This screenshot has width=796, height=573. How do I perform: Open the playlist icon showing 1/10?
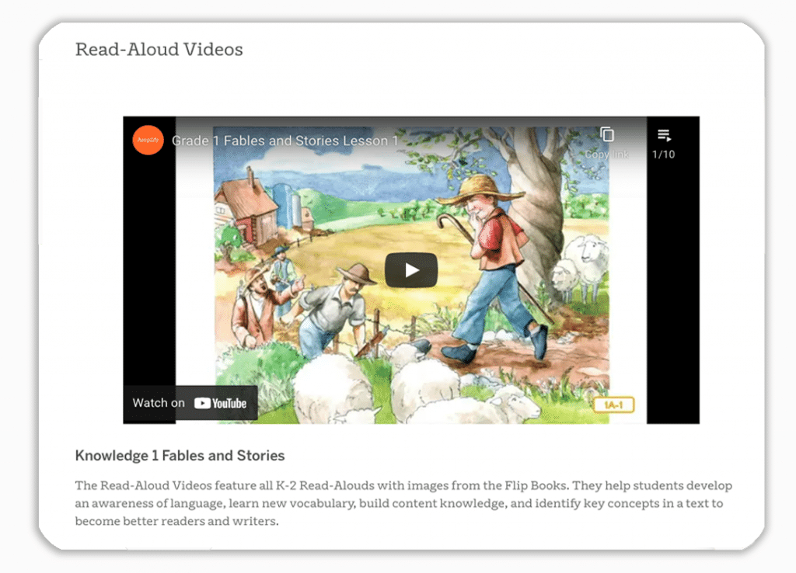coord(664,135)
